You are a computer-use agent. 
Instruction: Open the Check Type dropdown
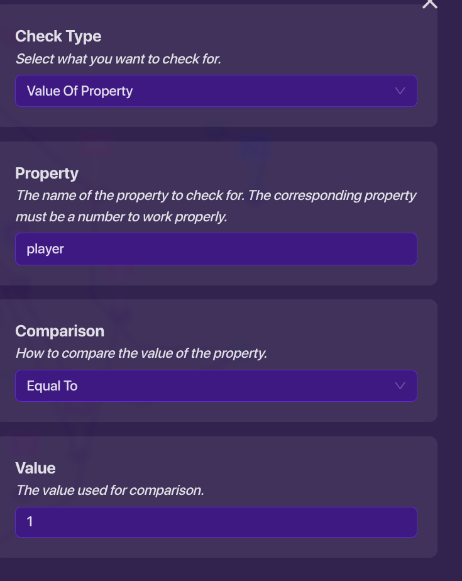click(216, 91)
